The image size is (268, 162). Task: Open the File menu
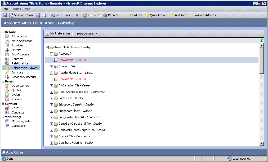point(6,9)
